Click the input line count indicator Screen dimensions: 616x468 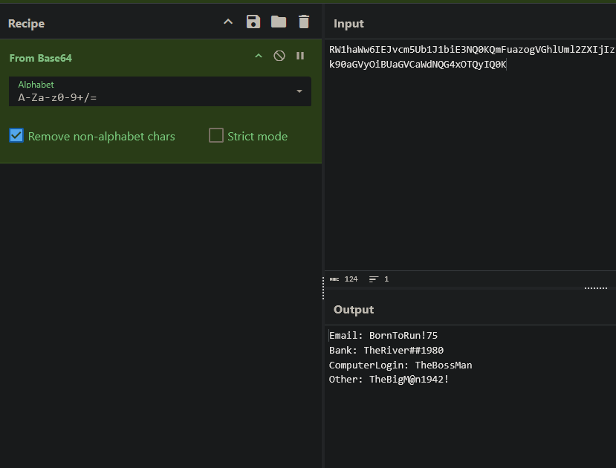tap(379, 279)
